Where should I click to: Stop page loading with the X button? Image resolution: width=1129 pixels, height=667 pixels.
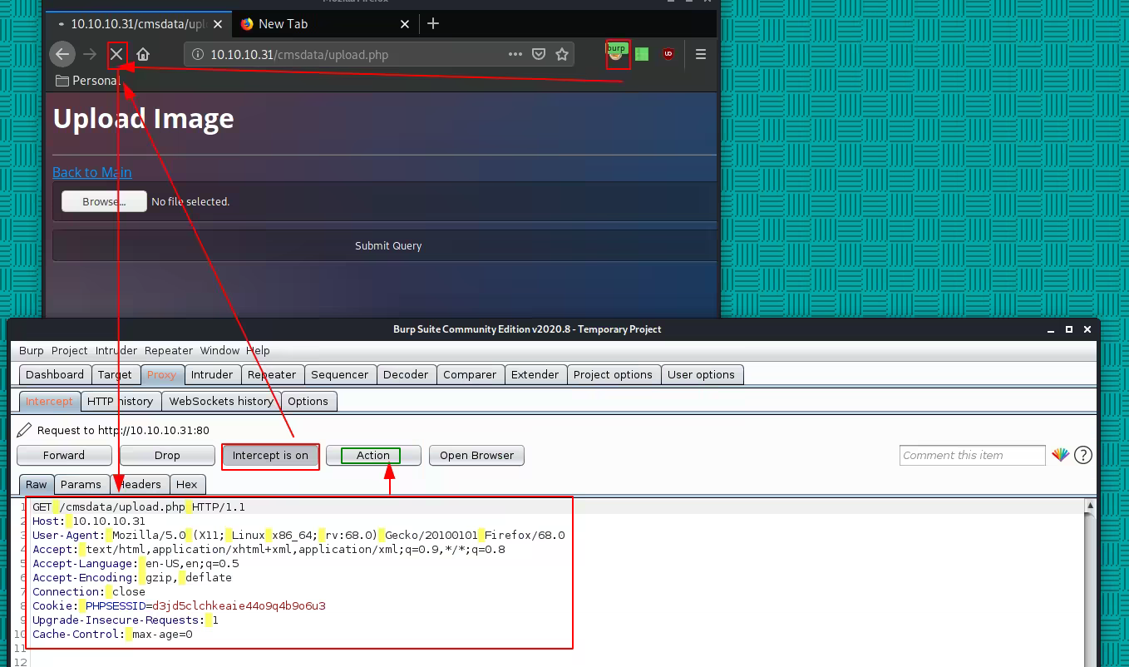pos(116,54)
